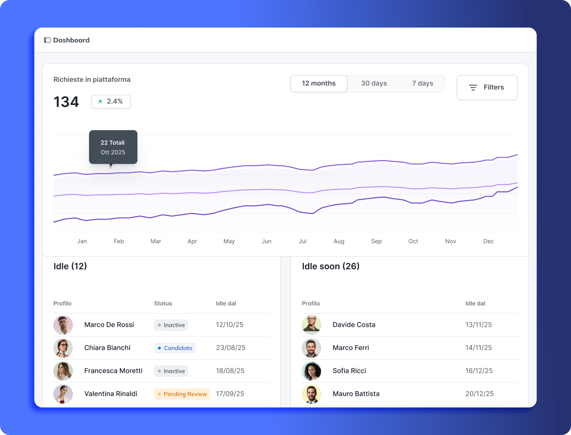571x435 pixels.
Task: Click the Marco Ferri row name
Action: 350,348
